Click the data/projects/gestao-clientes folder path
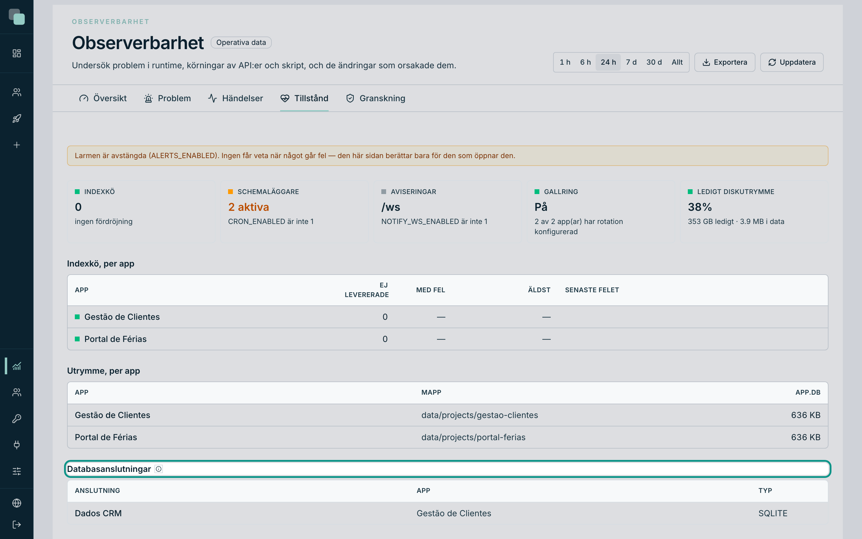862x539 pixels. pos(479,415)
